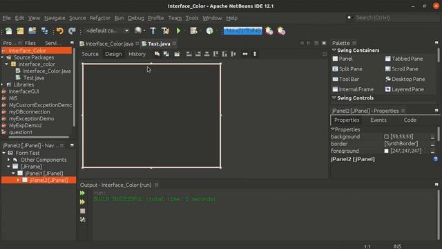
Task: Expand the Libraries node
Action: pos(3,84)
